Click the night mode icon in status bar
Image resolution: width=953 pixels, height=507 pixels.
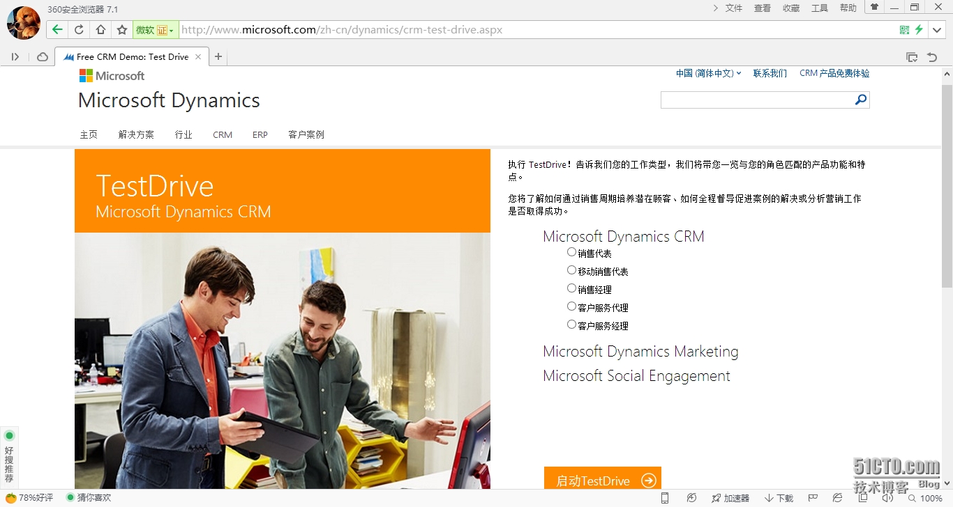[x=691, y=498]
